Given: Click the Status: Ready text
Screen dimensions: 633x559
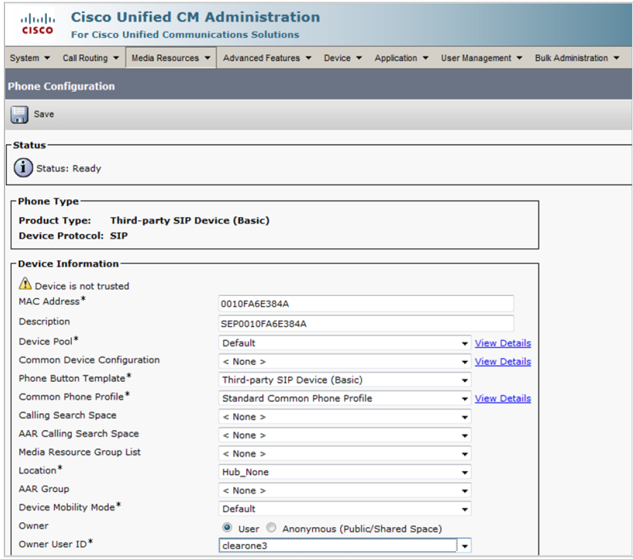Looking at the screenshot, I should pyautogui.click(x=68, y=169).
